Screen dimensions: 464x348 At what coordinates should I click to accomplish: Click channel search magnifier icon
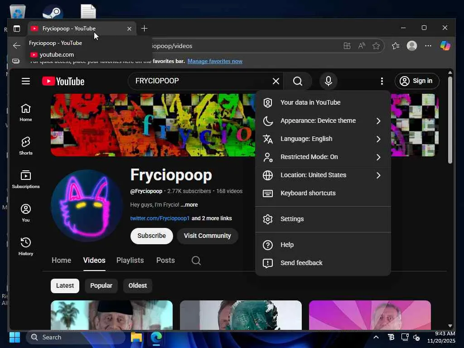[196, 261]
